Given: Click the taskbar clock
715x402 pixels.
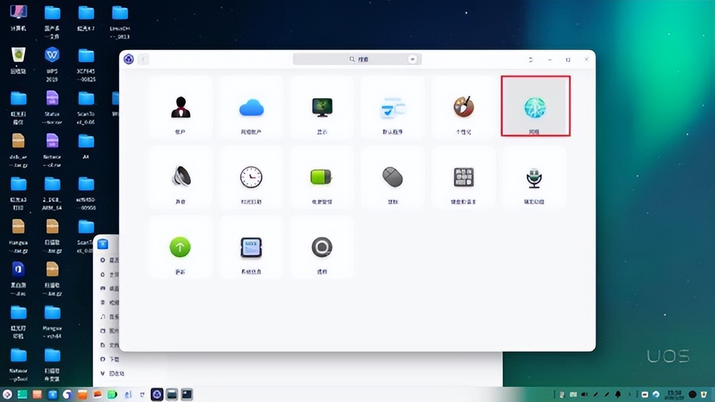Looking at the screenshot, I should 673,394.
